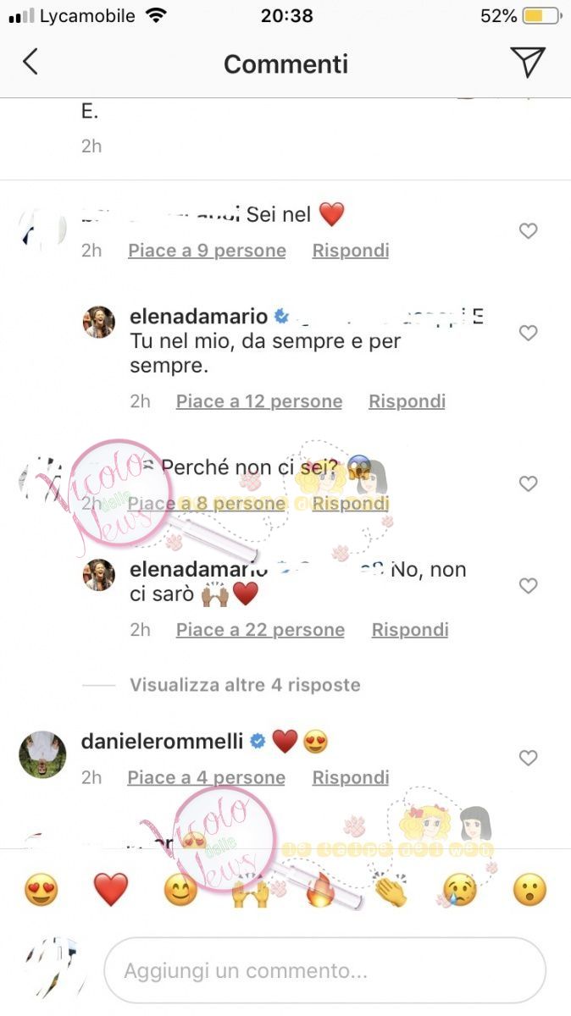571x1016 pixels.
Task: Open direct messages via paper plane icon
Action: pos(527,62)
